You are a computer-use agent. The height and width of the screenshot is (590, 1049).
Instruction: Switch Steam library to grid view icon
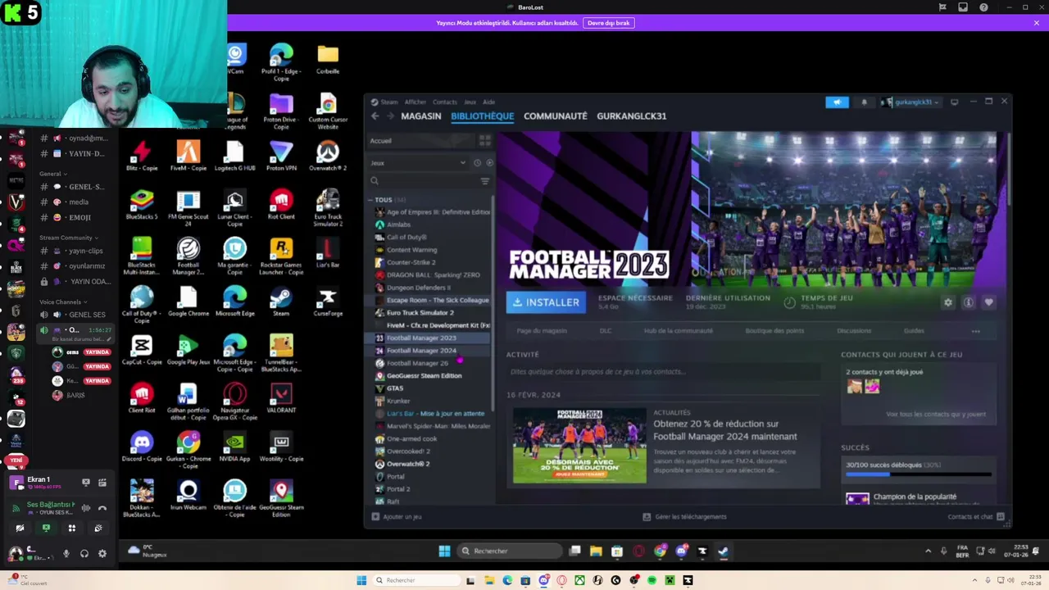(x=484, y=141)
